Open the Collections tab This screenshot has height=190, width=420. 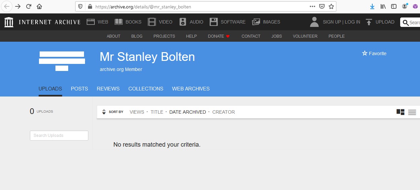click(146, 89)
